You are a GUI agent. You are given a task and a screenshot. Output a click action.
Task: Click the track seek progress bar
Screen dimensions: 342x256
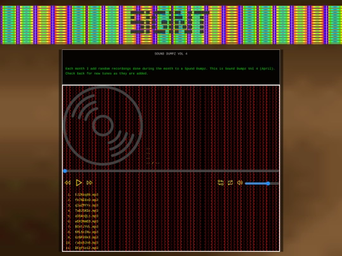click(171, 171)
